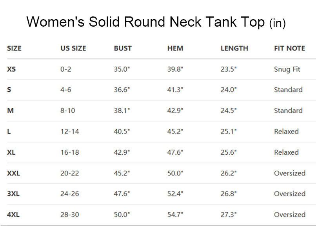Select the 4XL size row label
This screenshot has height=226, width=316.
coord(13,215)
